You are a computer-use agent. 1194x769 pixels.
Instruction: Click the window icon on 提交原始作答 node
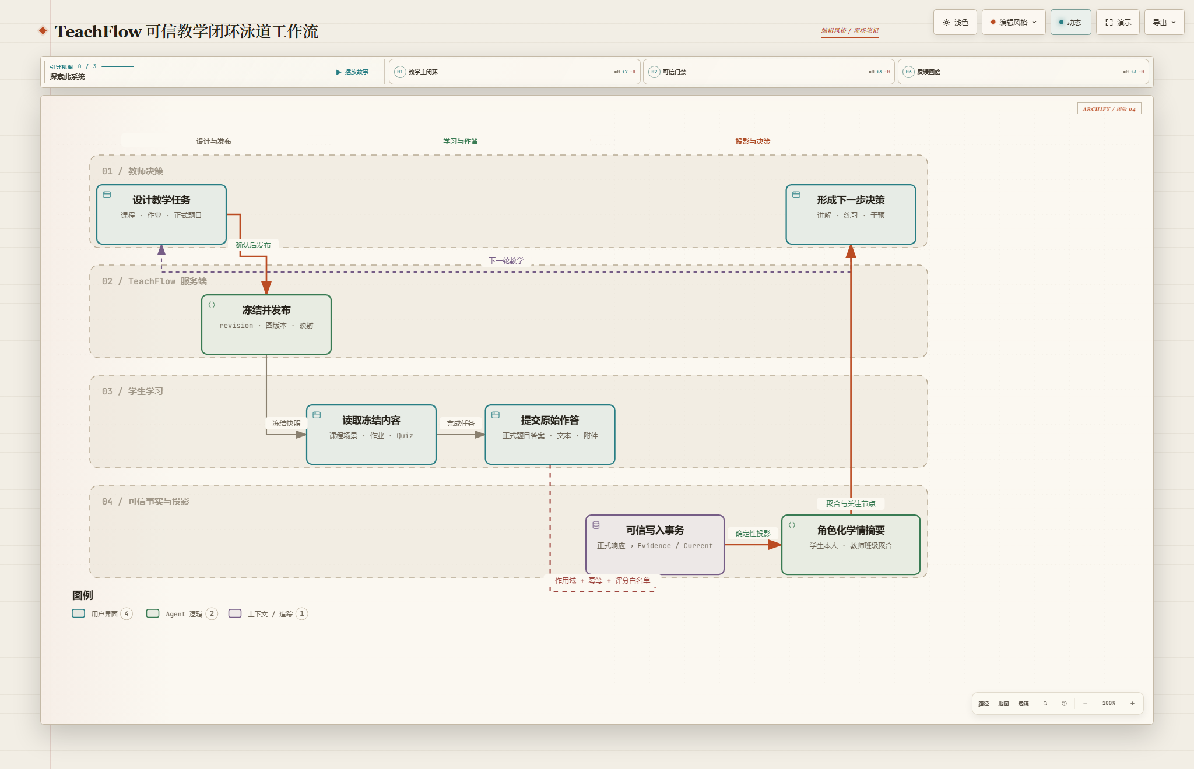tap(495, 415)
